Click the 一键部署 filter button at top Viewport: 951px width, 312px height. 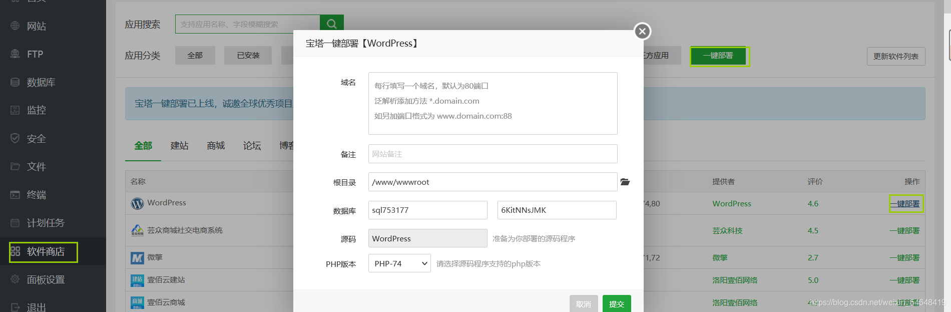point(718,56)
